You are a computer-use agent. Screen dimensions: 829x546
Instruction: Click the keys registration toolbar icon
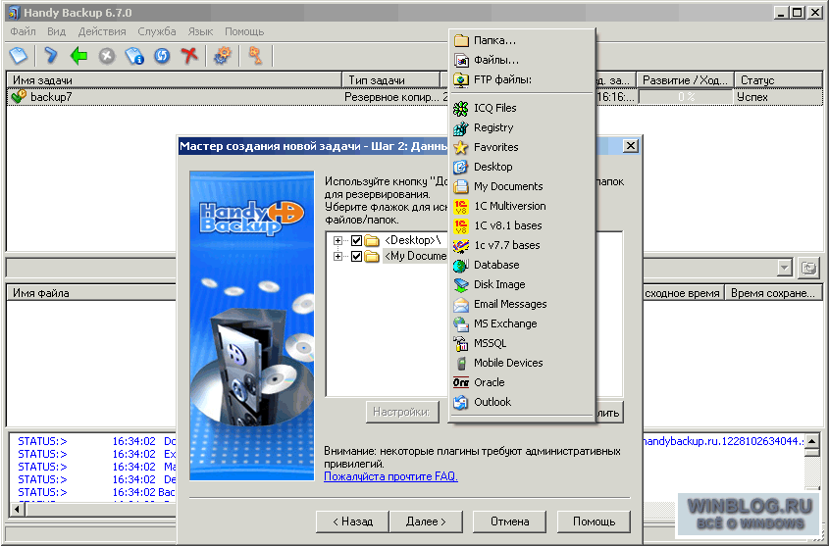pyautogui.click(x=255, y=55)
